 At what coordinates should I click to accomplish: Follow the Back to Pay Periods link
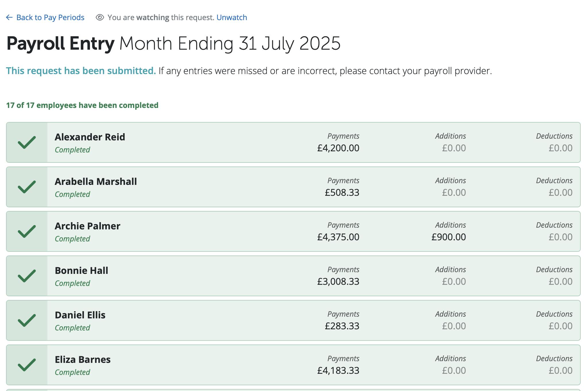coord(51,17)
